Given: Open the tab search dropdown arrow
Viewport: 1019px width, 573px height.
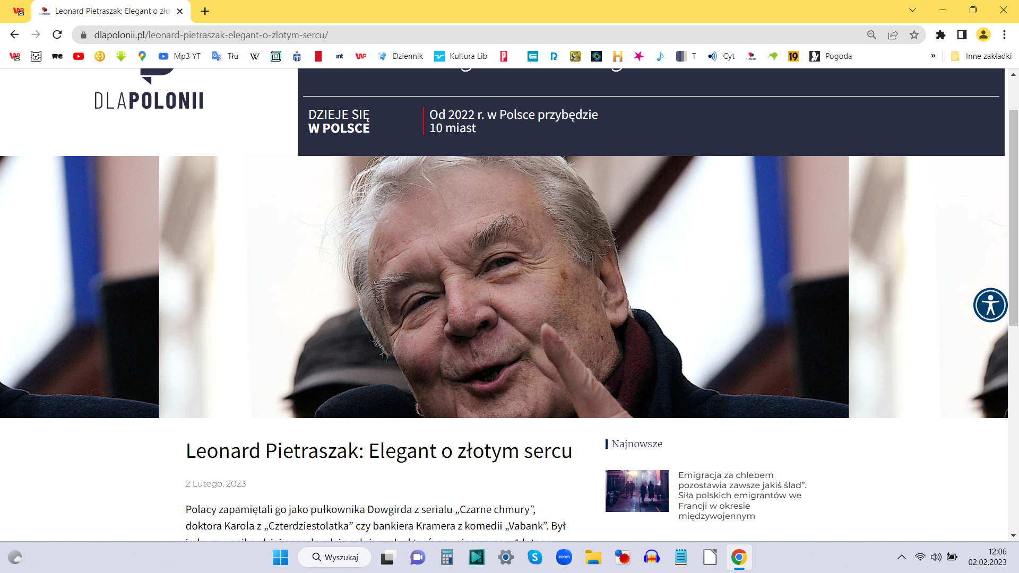Looking at the screenshot, I should [912, 10].
